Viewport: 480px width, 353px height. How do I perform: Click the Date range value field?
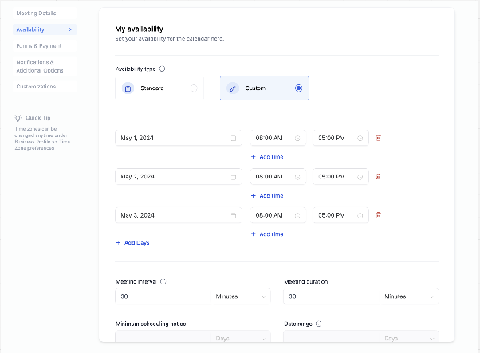pyautogui.click(x=331, y=336)
